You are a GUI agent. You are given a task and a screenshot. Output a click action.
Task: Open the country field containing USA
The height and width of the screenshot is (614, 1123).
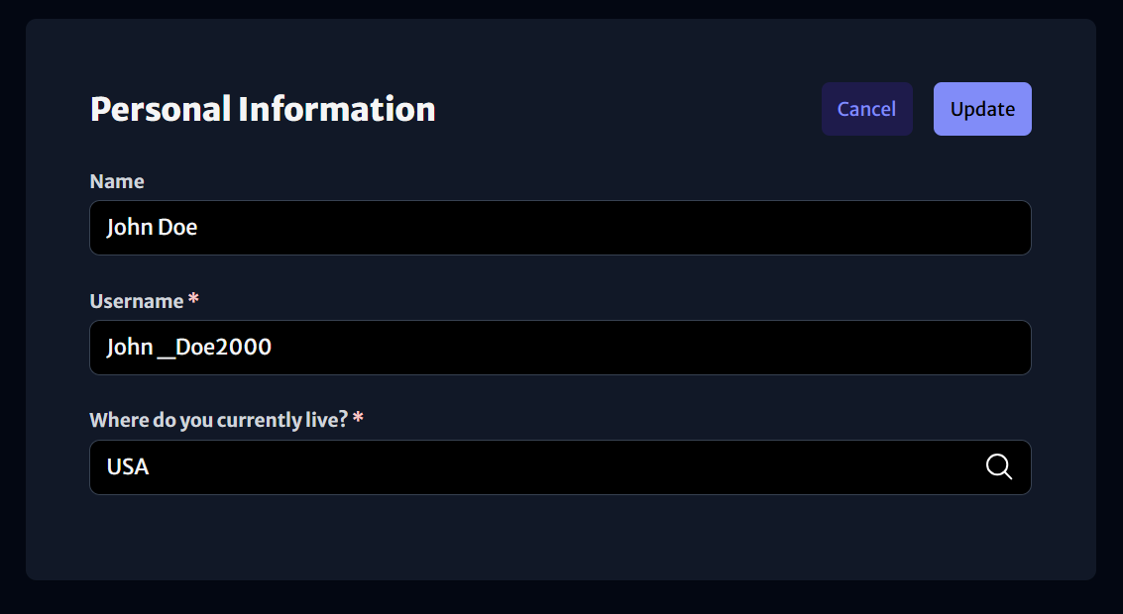[560, 467]
